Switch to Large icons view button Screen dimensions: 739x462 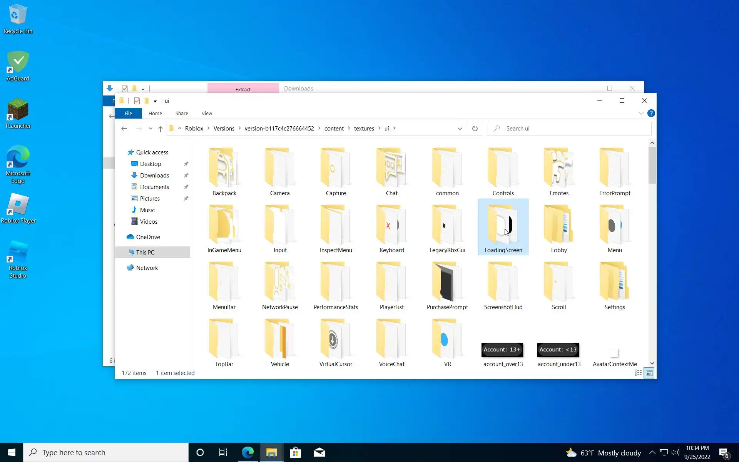tap(649, 373)
